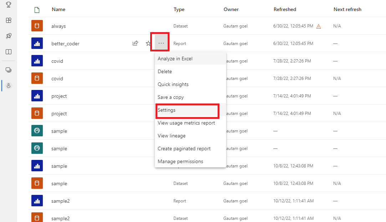This screenshot has height=222, width=386.
Task: Open the Goals trophy icon in sidebar
Action: click(9, 5)
